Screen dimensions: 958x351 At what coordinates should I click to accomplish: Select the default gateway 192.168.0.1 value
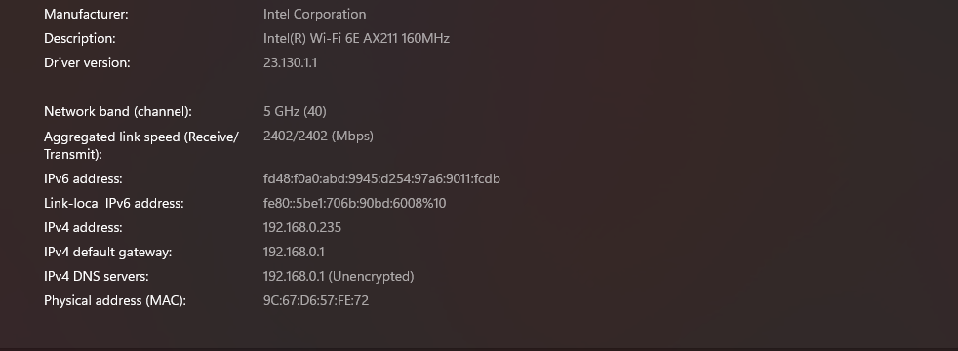294,253
